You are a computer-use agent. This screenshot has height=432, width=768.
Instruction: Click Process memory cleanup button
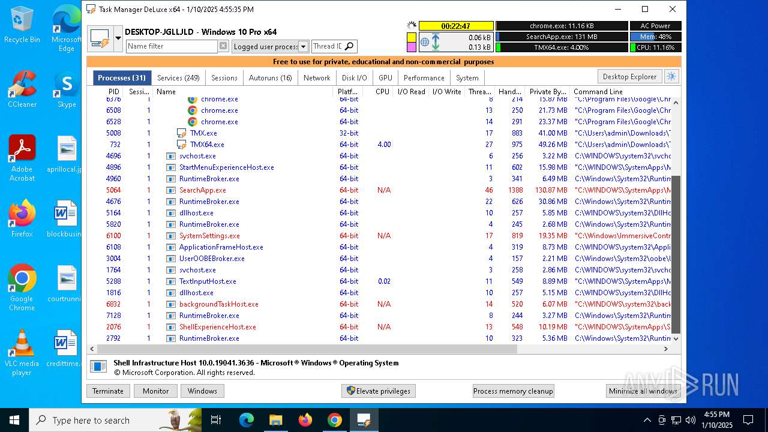tap(513, 391)
